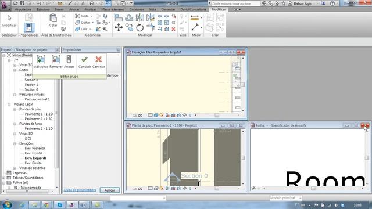
Task: Click Efetuar login button
Action: 301,3
